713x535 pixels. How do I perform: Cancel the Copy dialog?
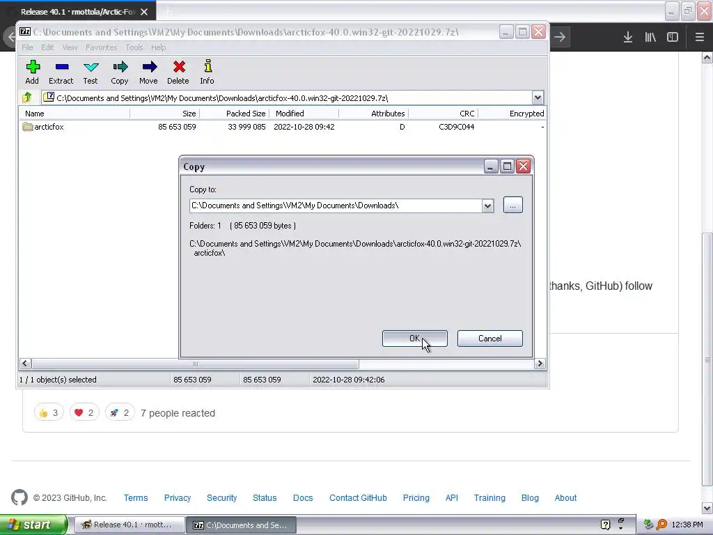[489, 339]
